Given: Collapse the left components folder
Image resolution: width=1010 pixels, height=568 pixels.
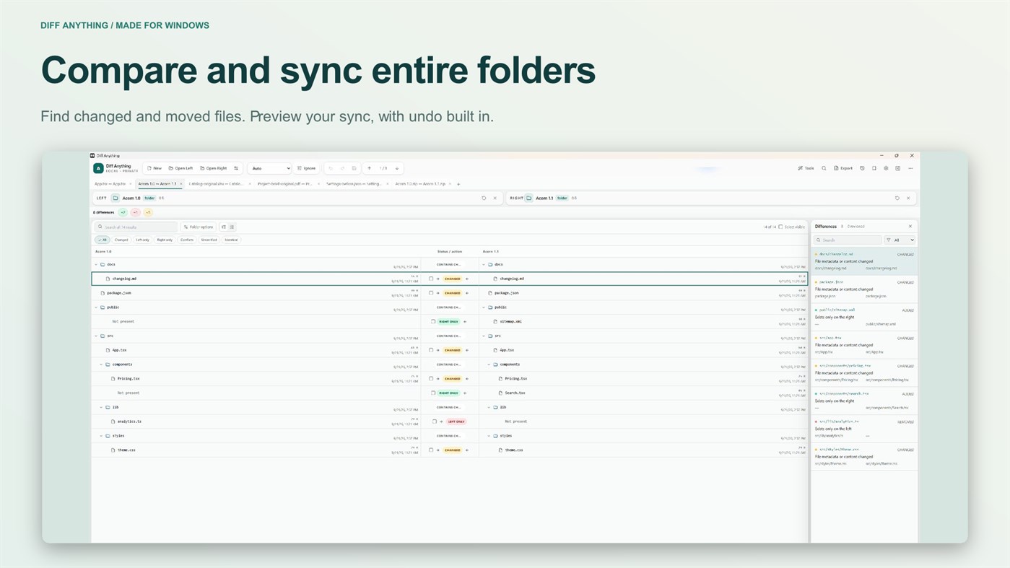Looking at the screenshot, I should coord(101,364).
